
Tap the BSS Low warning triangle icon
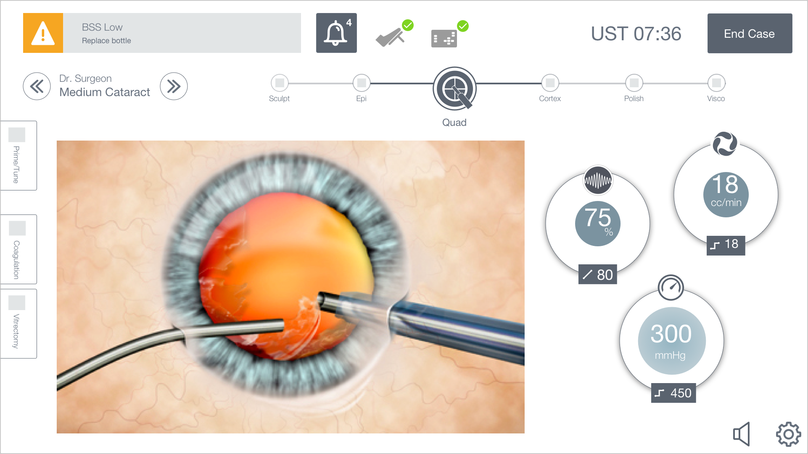pos(43,33)
